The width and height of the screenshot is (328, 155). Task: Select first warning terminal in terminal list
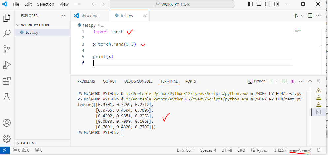click(x=318, y=90)
